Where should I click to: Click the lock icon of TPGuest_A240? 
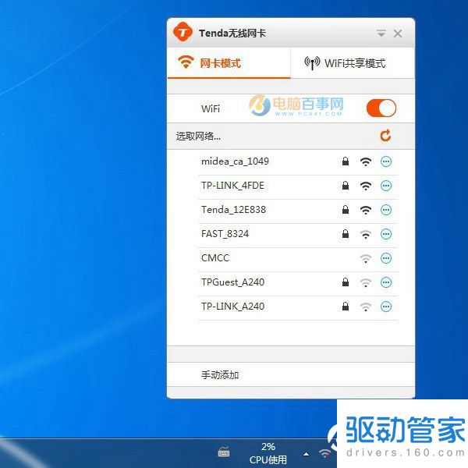click(346, 282)
